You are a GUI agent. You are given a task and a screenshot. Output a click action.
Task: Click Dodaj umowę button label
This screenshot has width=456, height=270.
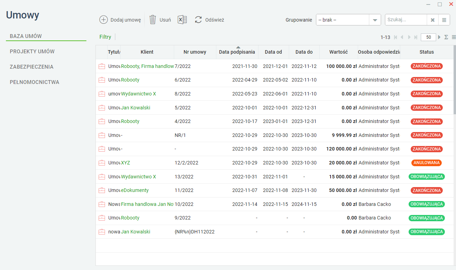tap(125, 20)
